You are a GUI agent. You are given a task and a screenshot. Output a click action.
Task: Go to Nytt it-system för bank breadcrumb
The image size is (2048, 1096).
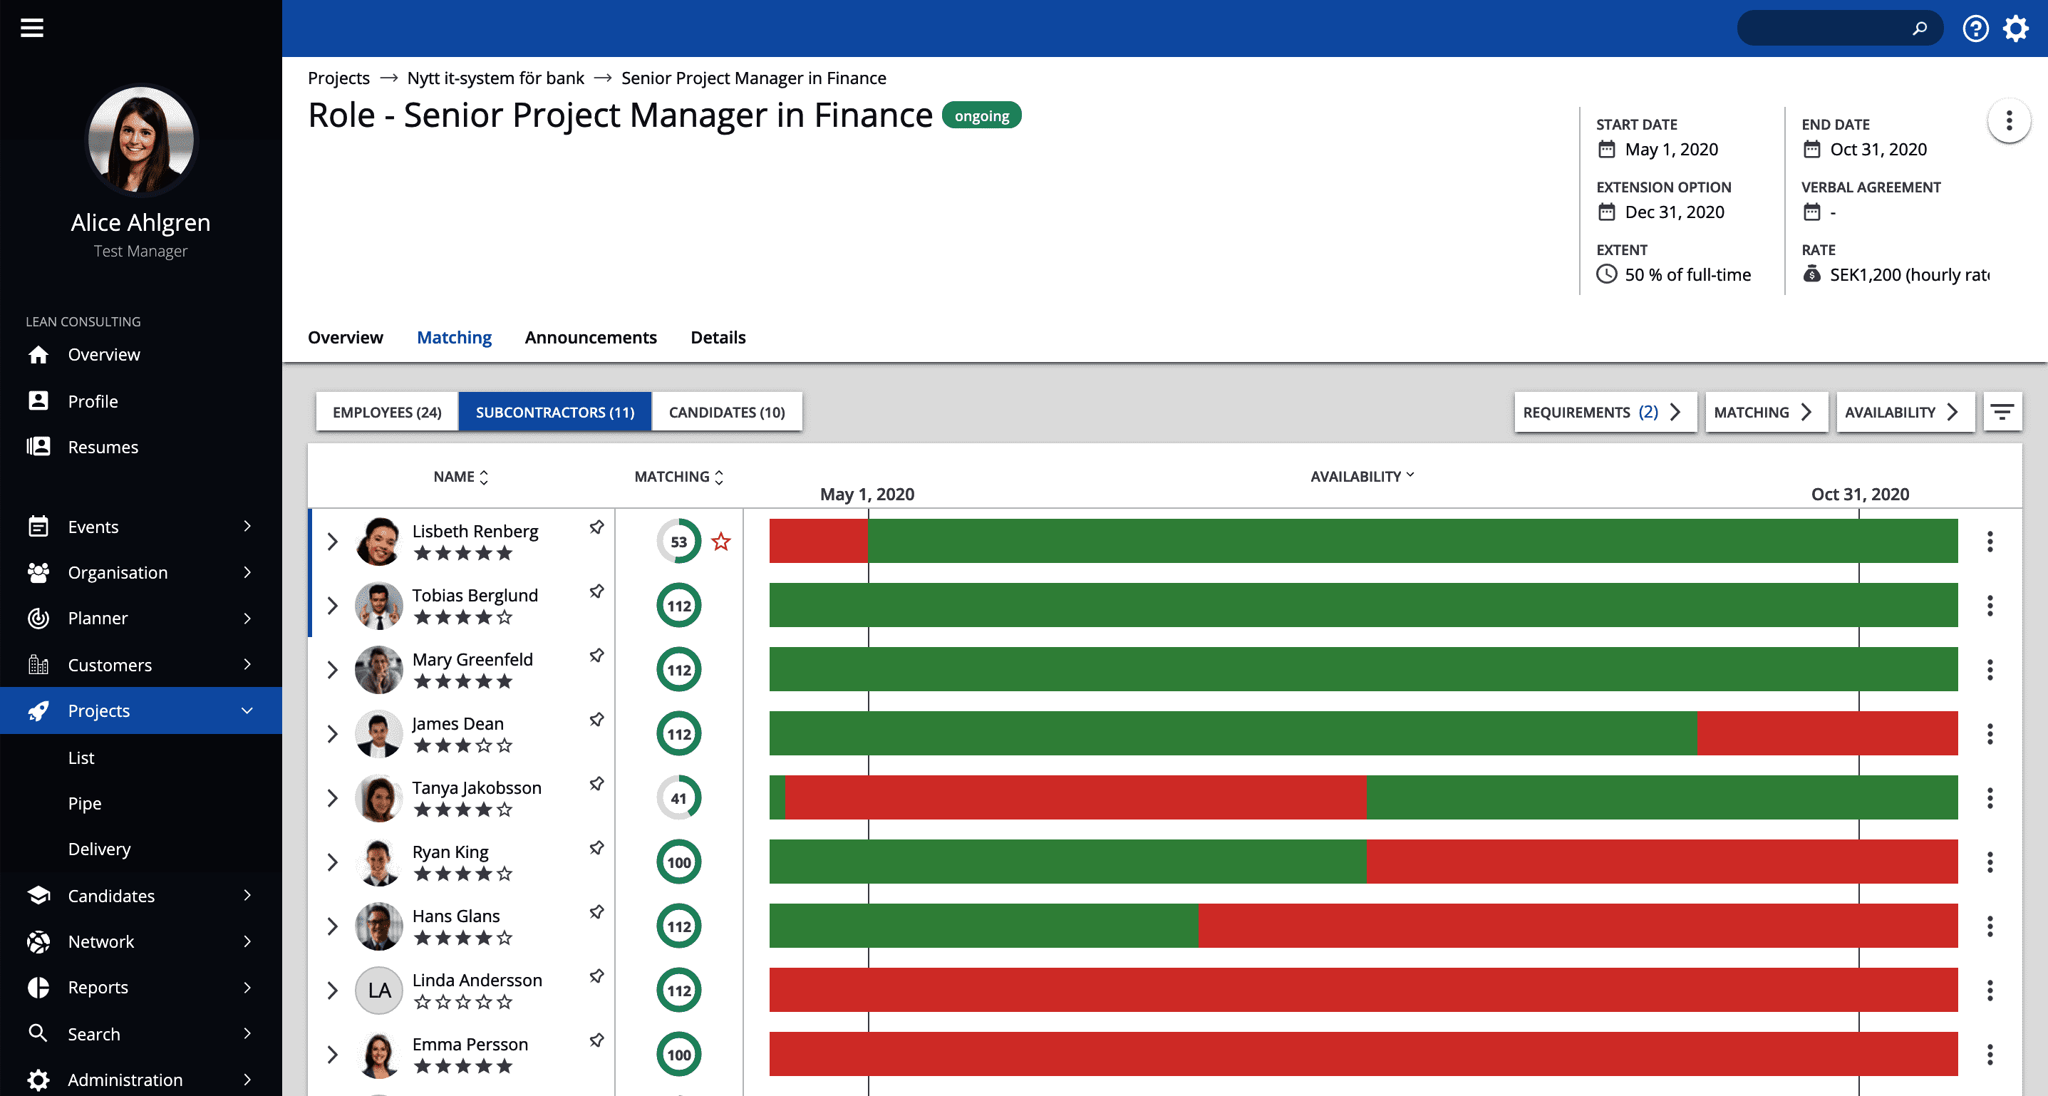coord(495,78)
